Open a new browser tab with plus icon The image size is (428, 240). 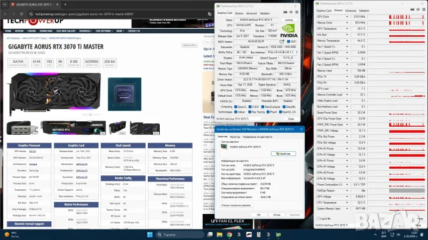(66, 5)
